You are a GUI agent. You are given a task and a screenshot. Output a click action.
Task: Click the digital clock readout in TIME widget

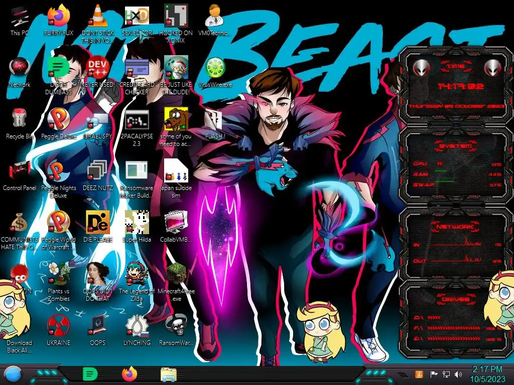pos(461,86)
